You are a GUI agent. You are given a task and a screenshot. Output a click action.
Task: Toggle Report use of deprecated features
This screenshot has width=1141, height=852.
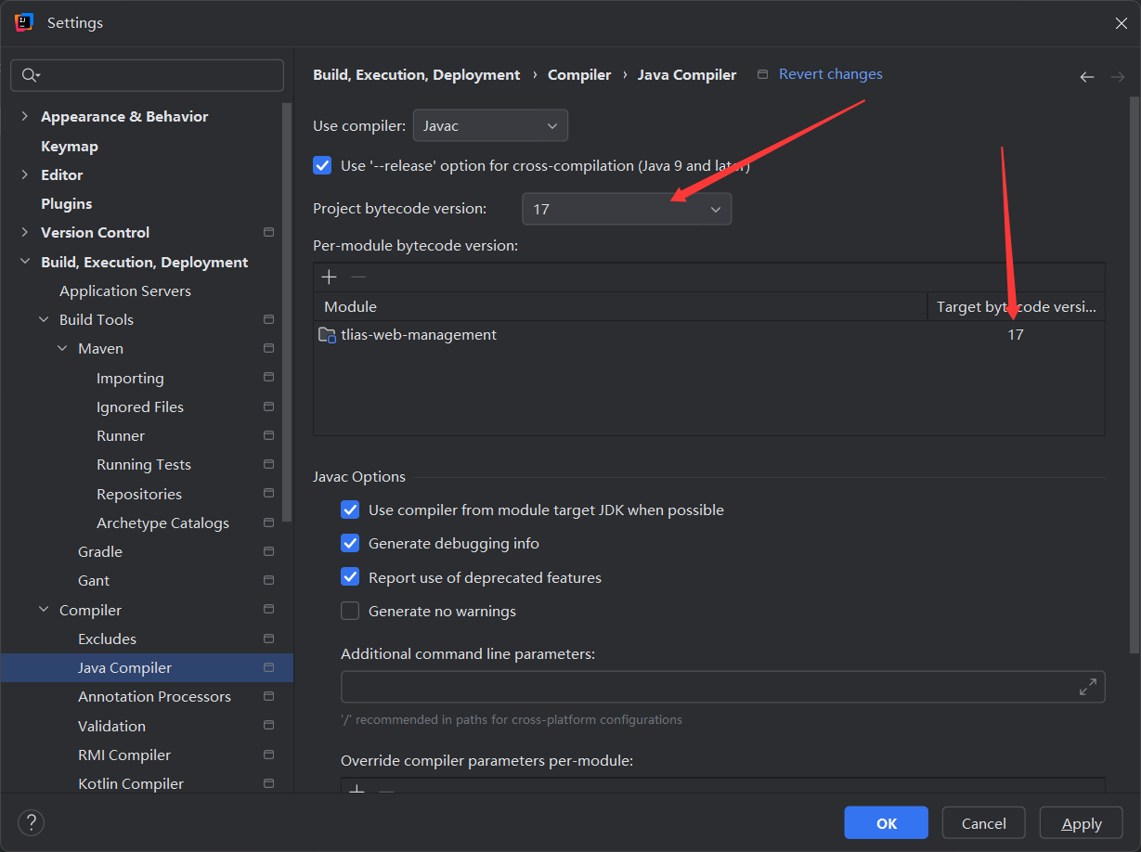pyautogui.click(x=350, y=577)
